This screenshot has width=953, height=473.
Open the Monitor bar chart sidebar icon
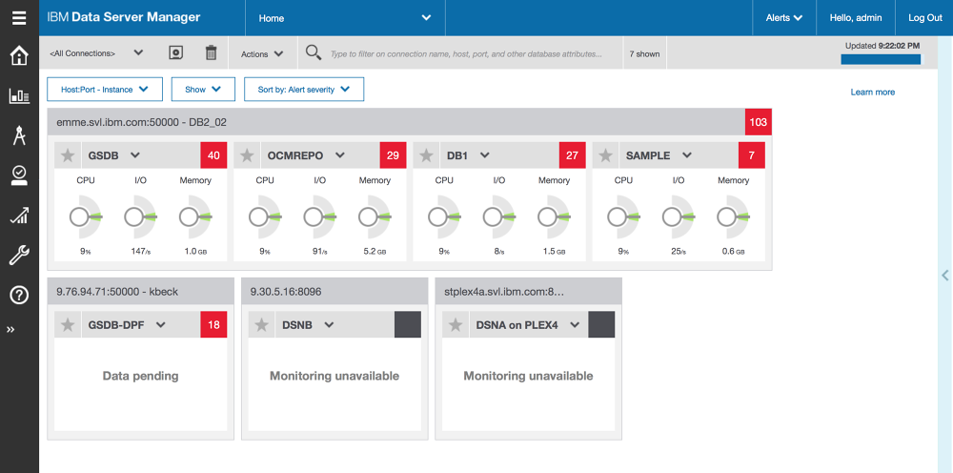point(19,95)
